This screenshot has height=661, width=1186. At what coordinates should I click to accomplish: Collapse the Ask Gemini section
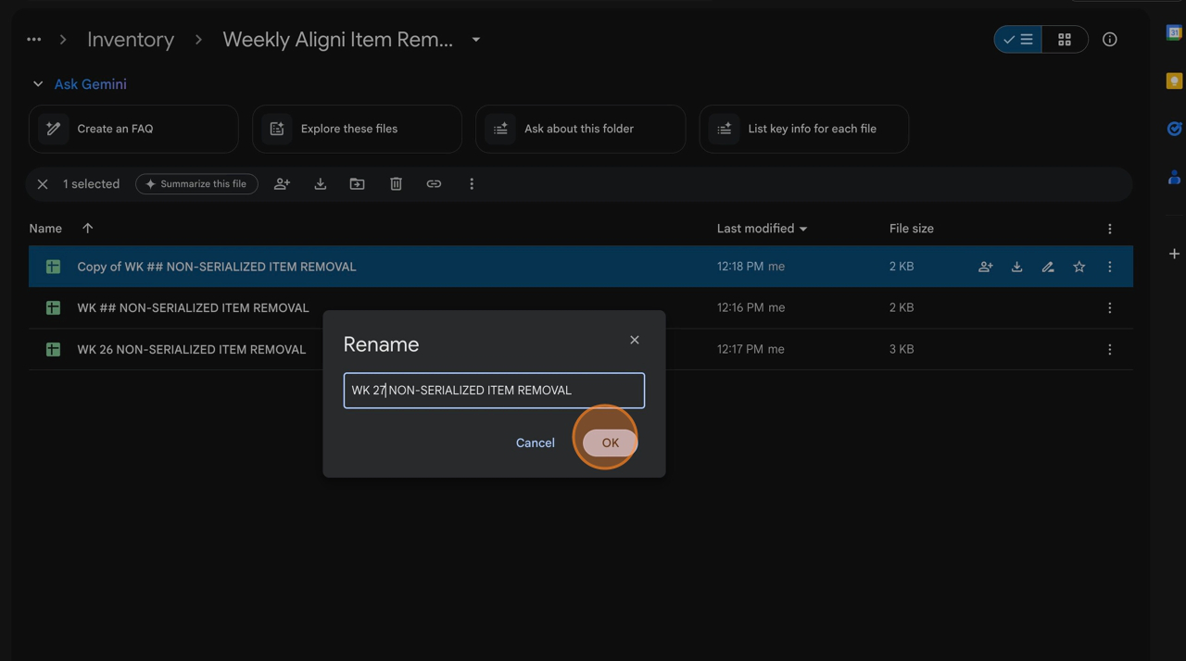38,84
